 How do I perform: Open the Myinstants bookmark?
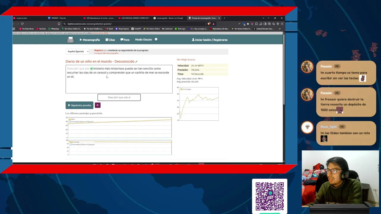pos(219,29)
